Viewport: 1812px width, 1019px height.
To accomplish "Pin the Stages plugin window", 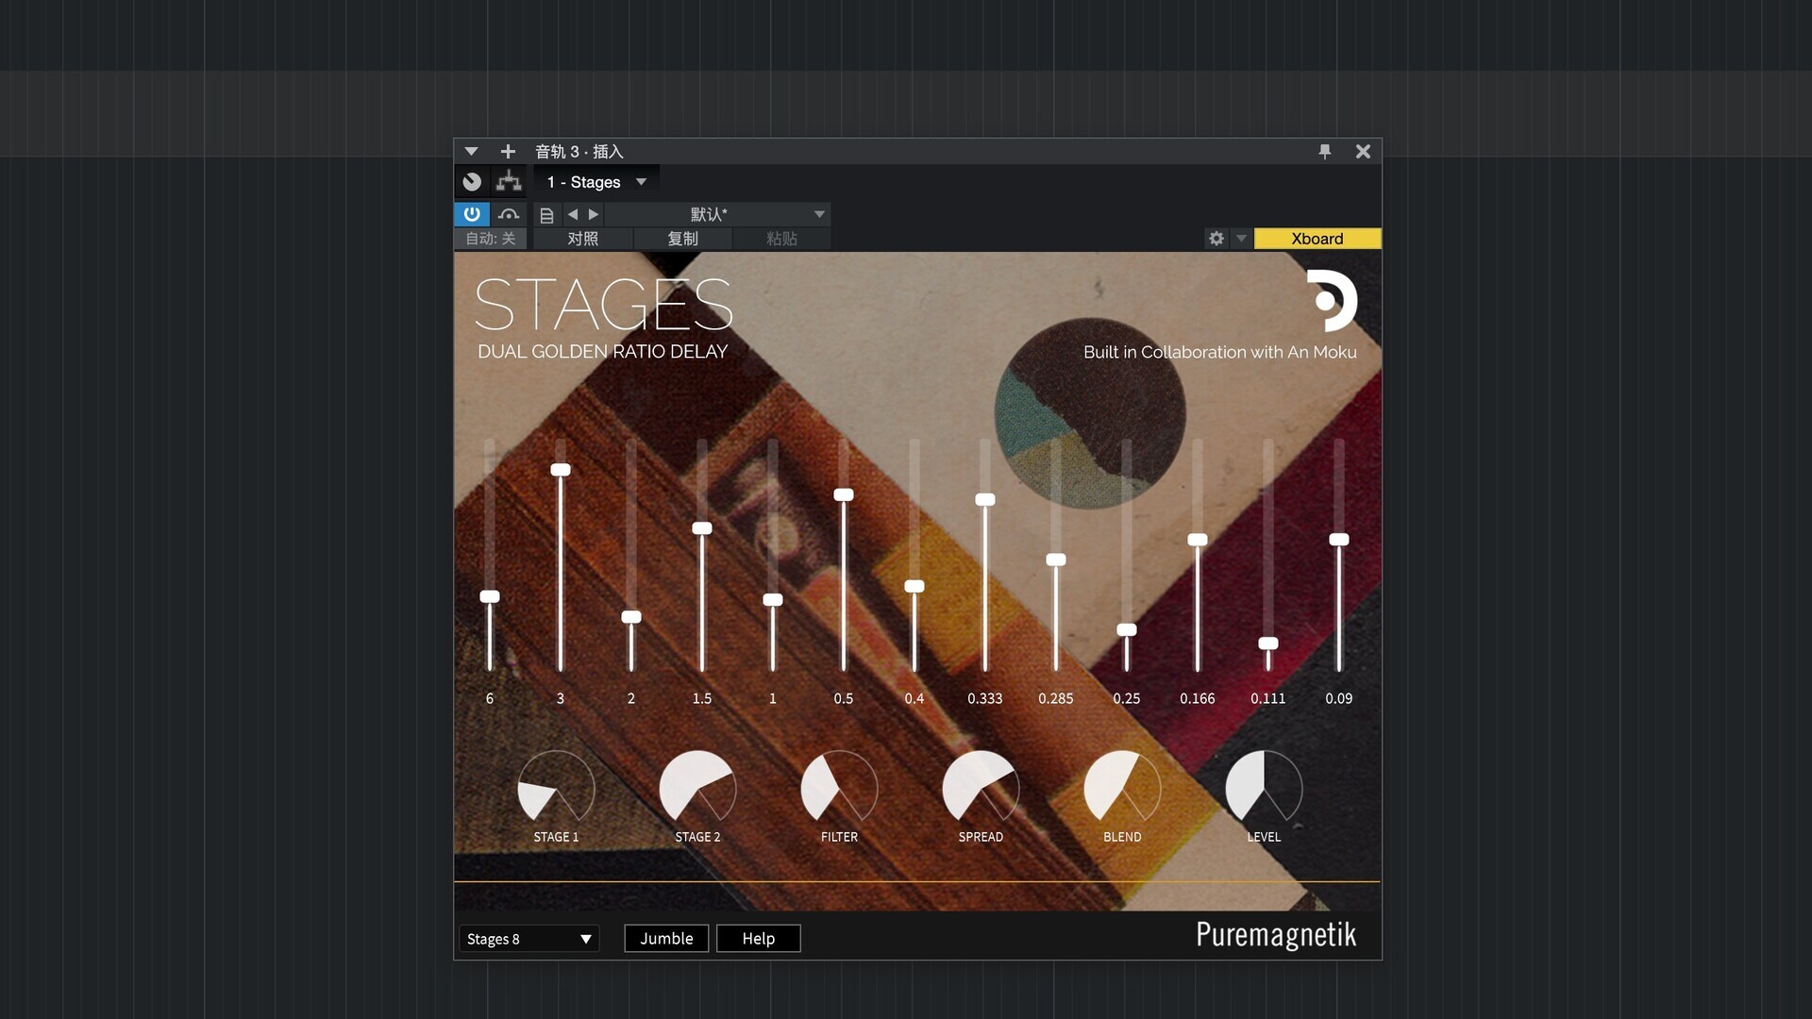I will [x=1325, y=151].
